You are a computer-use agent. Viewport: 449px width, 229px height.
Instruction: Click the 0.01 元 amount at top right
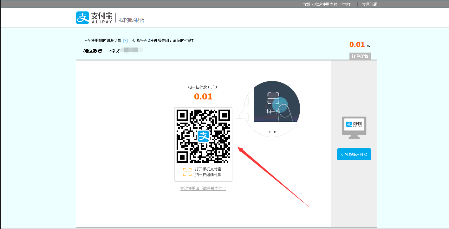pyautogui.click(x=360, y=45)
